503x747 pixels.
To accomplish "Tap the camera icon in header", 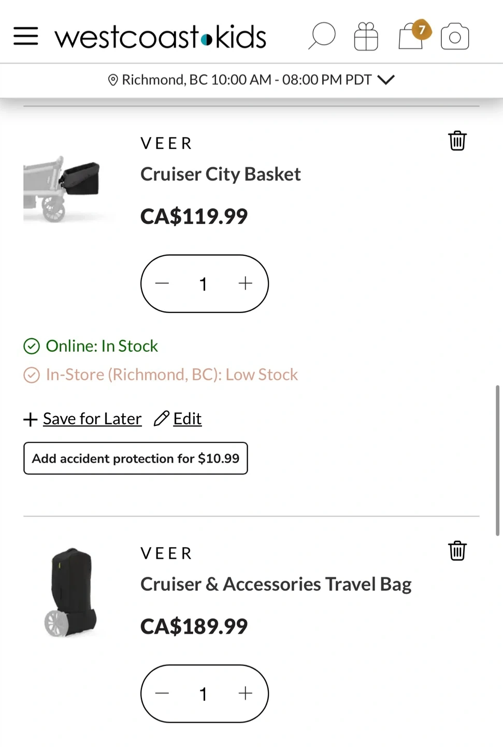I will [455, 36].
